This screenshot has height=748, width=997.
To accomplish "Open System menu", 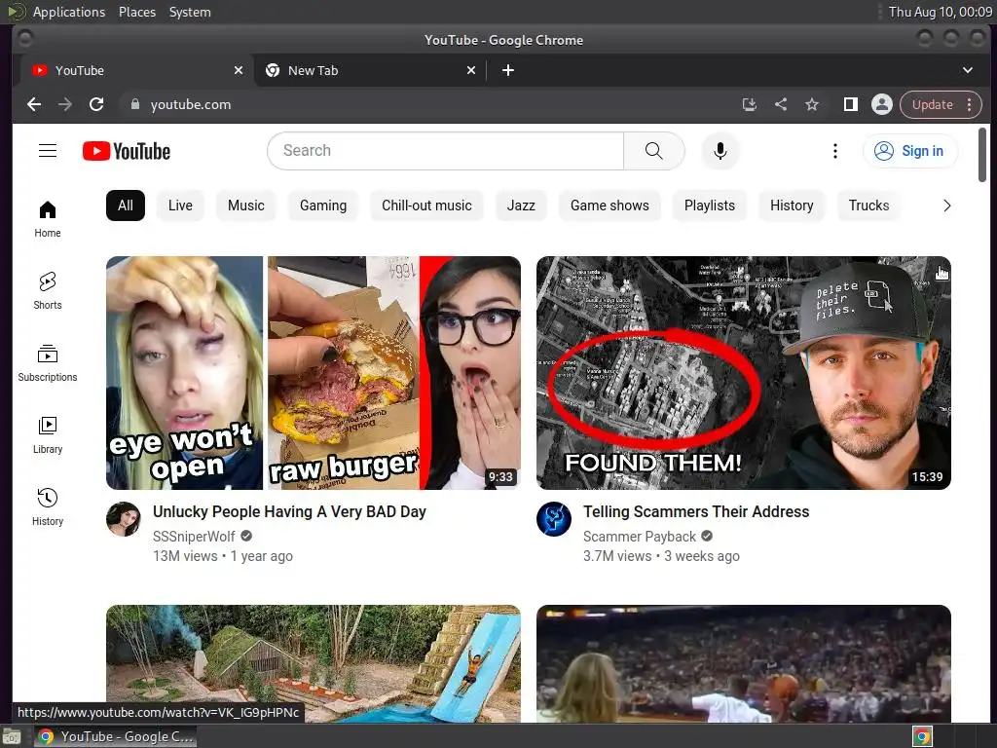I will coord(190,12).
